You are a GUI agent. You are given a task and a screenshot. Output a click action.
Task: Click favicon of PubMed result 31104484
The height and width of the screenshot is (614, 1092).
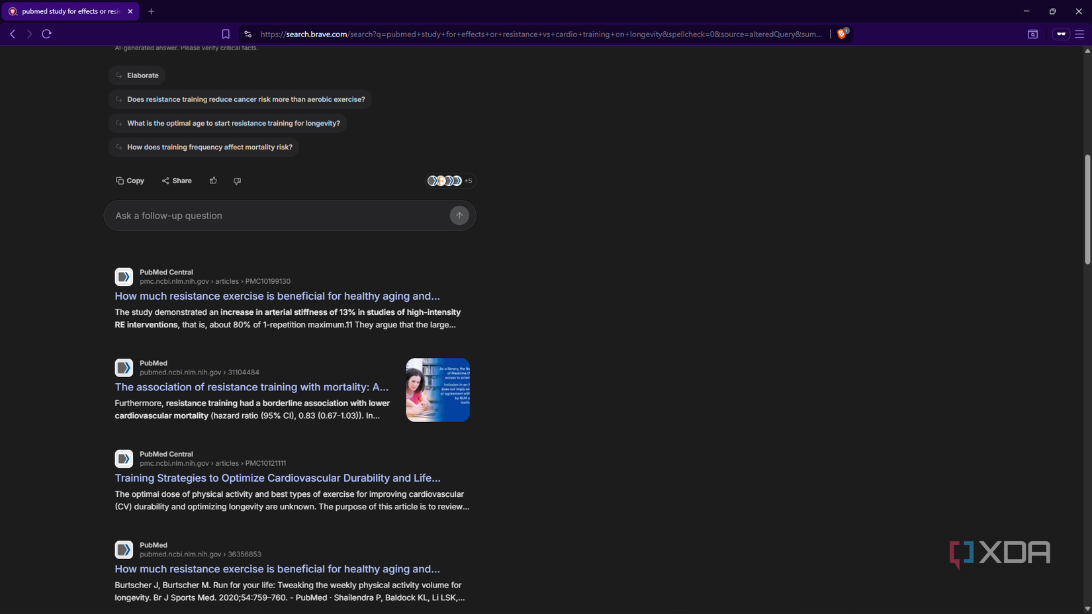pos(124,368)
